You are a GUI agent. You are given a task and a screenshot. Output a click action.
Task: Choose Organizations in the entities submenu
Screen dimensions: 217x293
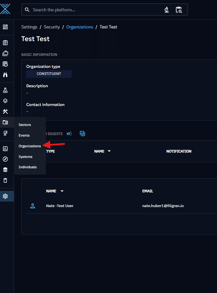30,146
